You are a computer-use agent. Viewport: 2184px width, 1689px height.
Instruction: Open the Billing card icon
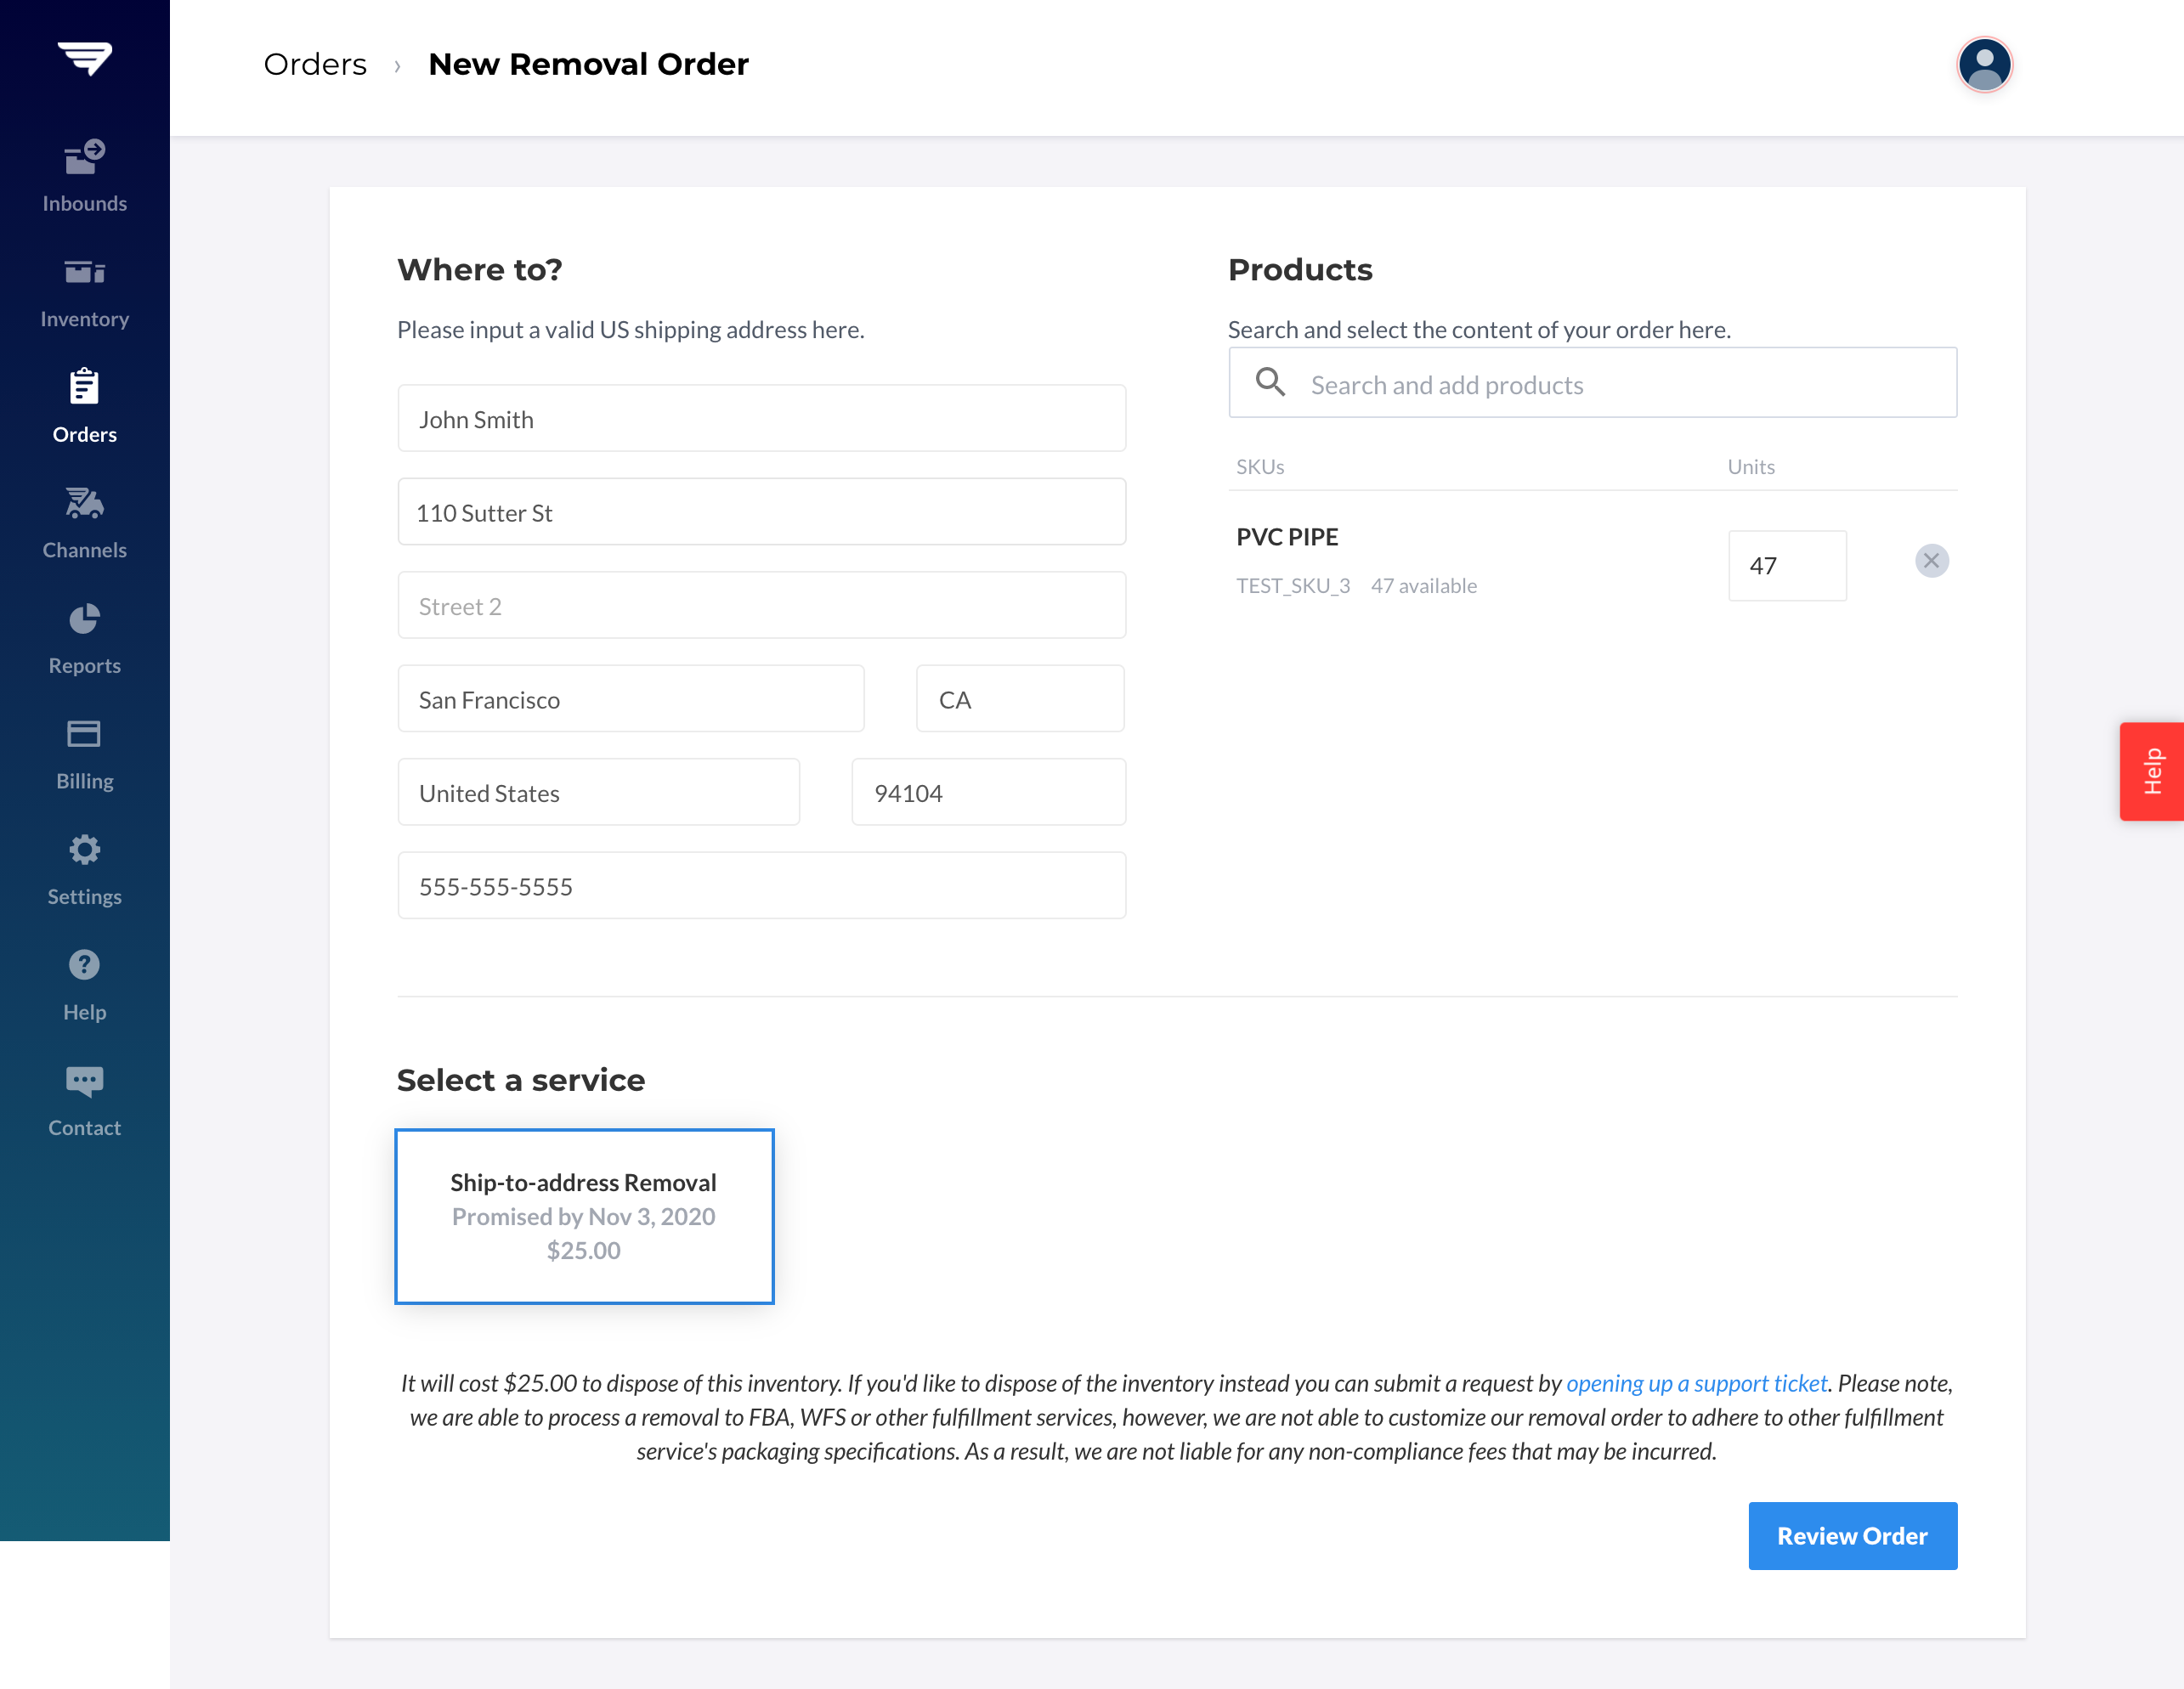click(x=84, y=734)
